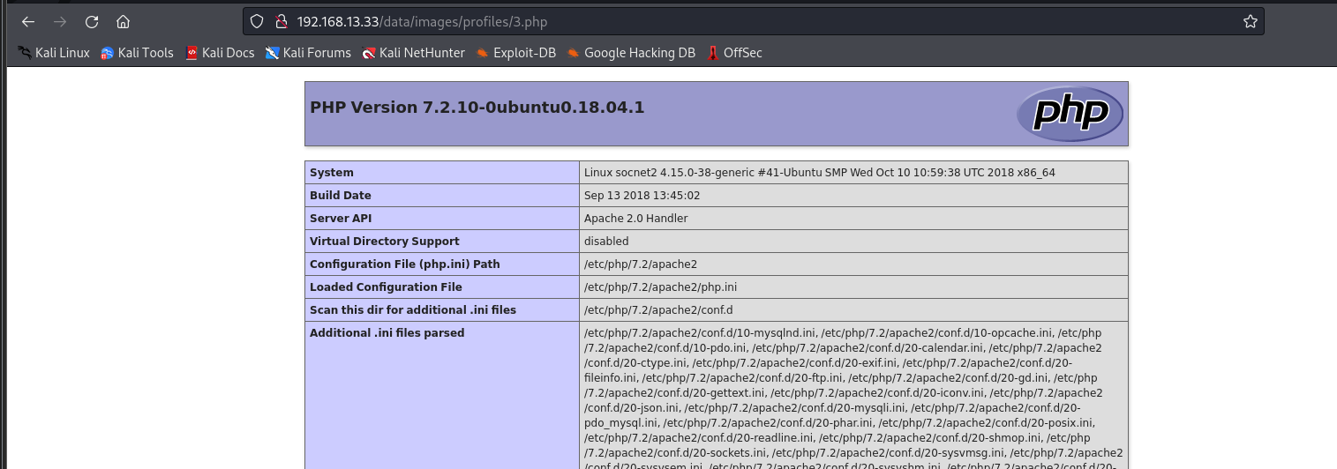The height and width of the screenshot is (469, 1337).
Task: Bookmark this page with the star icon
Action: coord(1250,21)
